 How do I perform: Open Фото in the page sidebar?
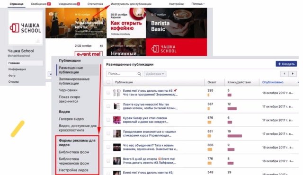coord(12,76)
